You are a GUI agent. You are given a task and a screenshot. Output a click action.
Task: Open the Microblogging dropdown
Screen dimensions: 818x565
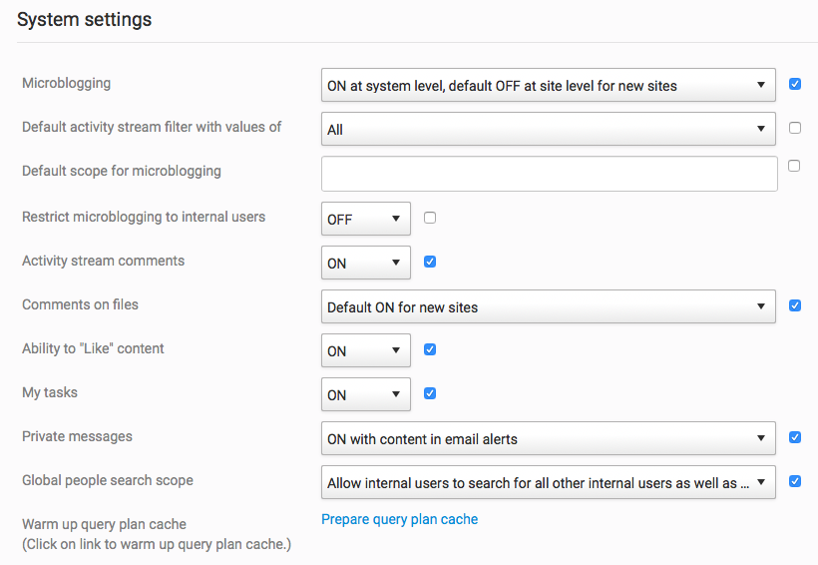(548, 86)
